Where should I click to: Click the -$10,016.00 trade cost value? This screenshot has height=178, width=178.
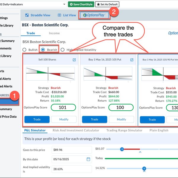(x=59, y=92)
